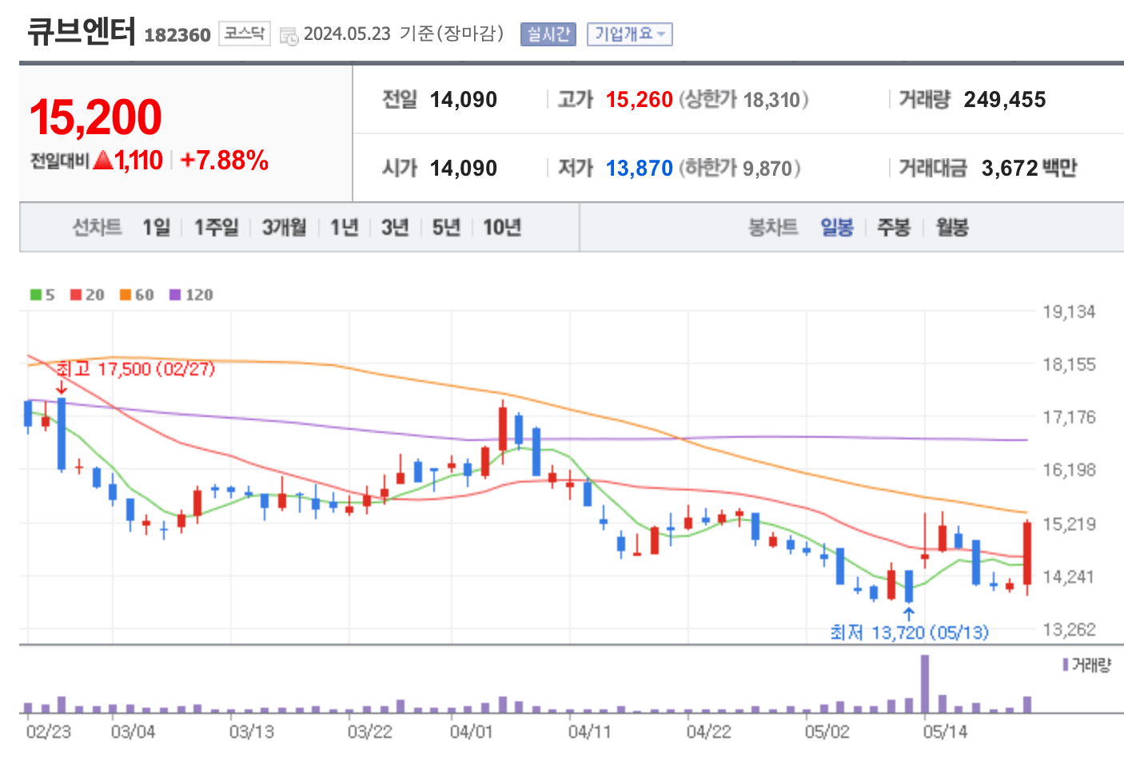Image resolution: width=1124 pixels, height=758 pixels.
Task: Click the 상한가 18,310 text
Action: coord(743,100)
